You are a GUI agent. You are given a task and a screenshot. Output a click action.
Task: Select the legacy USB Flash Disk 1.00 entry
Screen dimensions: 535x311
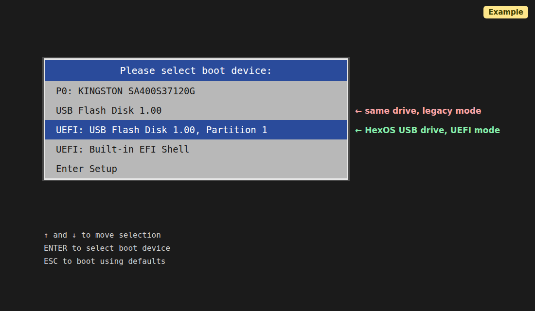coord(196,110)
